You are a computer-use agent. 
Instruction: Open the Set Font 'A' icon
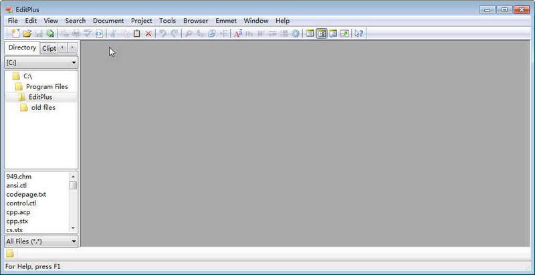pyautogui.click(x=238, y=33)
